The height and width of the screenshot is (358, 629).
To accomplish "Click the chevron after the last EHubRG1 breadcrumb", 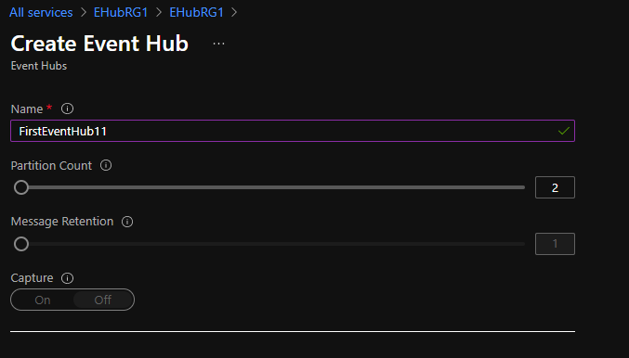I will (234, 12).
